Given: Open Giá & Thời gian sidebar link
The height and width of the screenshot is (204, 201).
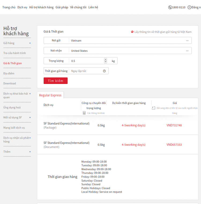Looking at the screenshot, I should pos(13,63).
